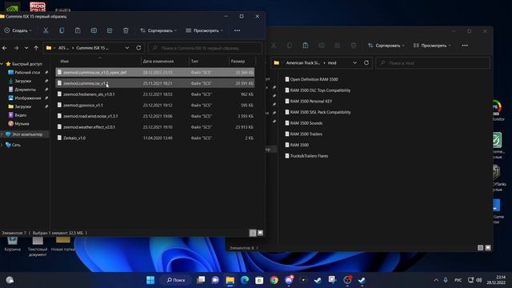Select RAM 3500 SISL Pack Compatibility file
Image resolution: width=512 pixels, height=288 pixels.
coord(318,112)
